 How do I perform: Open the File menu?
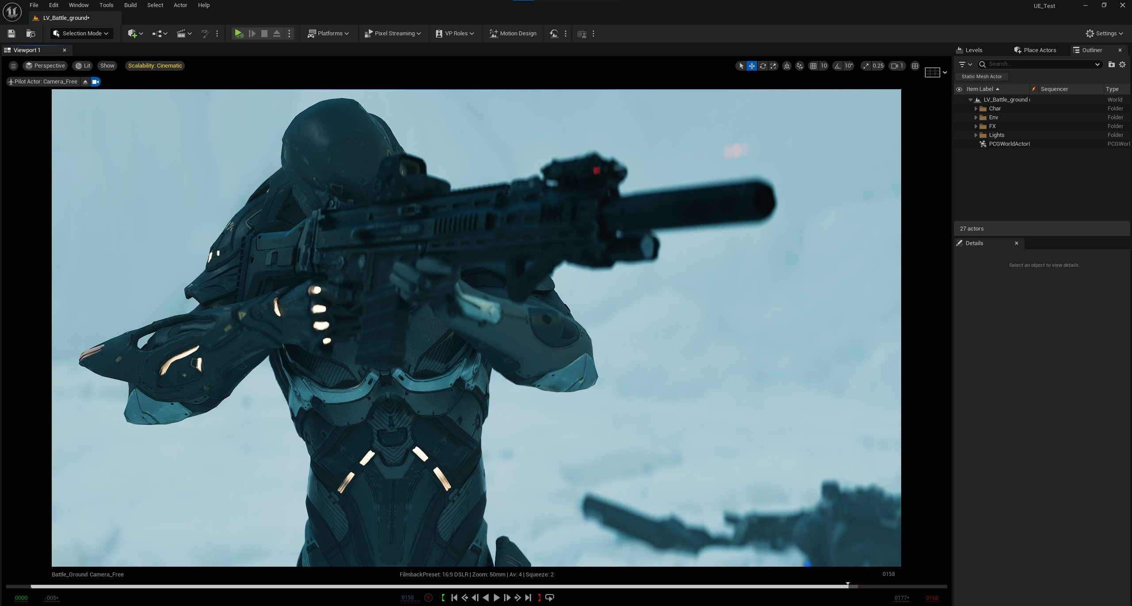point(34,5)
